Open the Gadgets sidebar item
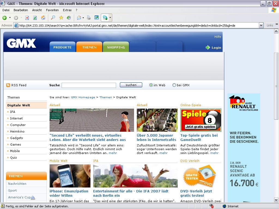The width and height of the screenshot is (279, 209). (x=16, y=138)
